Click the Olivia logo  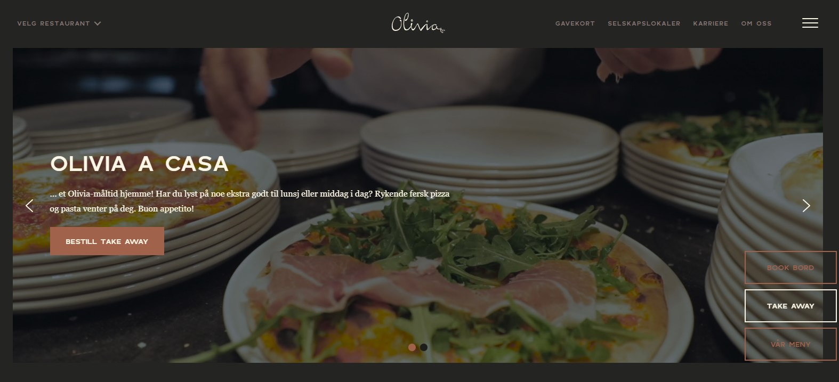(x=418, y=24)
